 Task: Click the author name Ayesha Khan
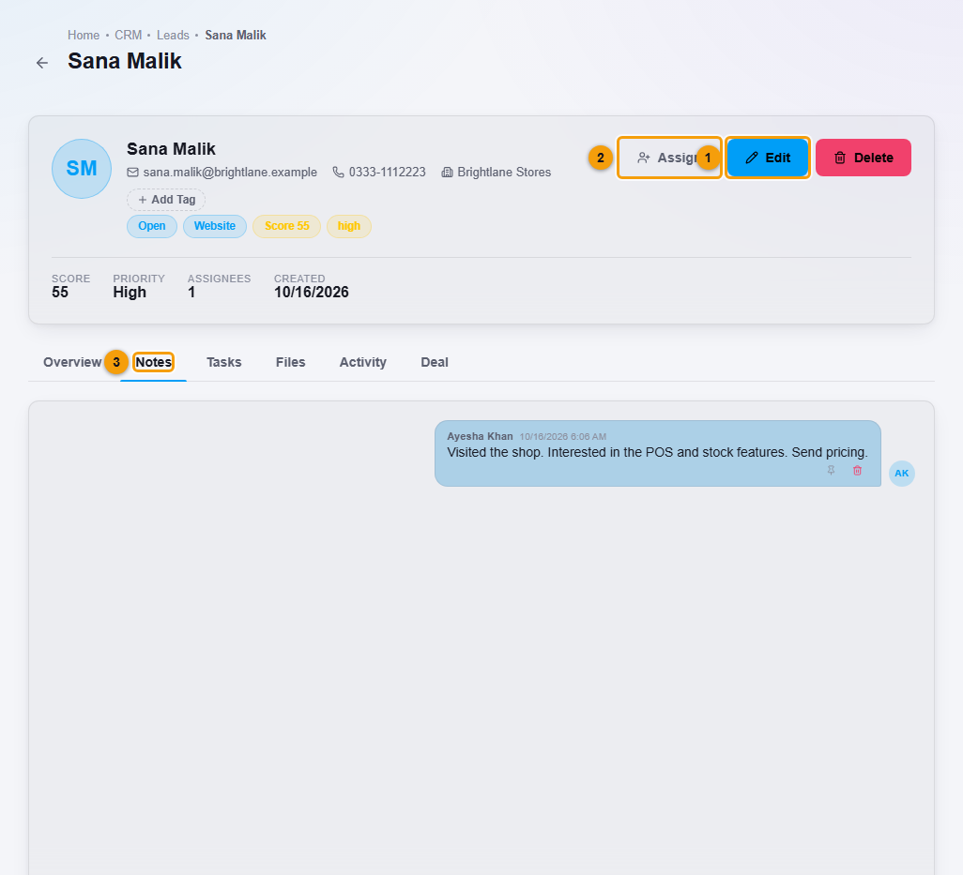click(480, 436)
